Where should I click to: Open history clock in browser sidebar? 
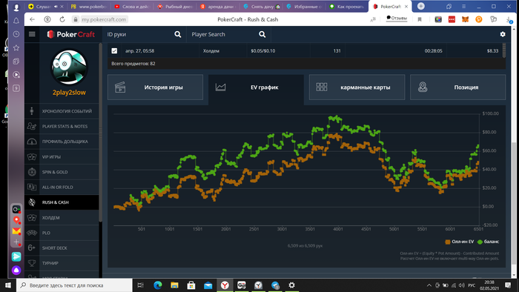click(16, 34)
